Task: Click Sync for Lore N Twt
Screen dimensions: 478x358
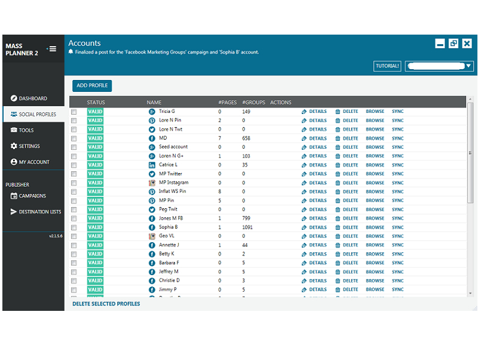Action: pos(397,129)
